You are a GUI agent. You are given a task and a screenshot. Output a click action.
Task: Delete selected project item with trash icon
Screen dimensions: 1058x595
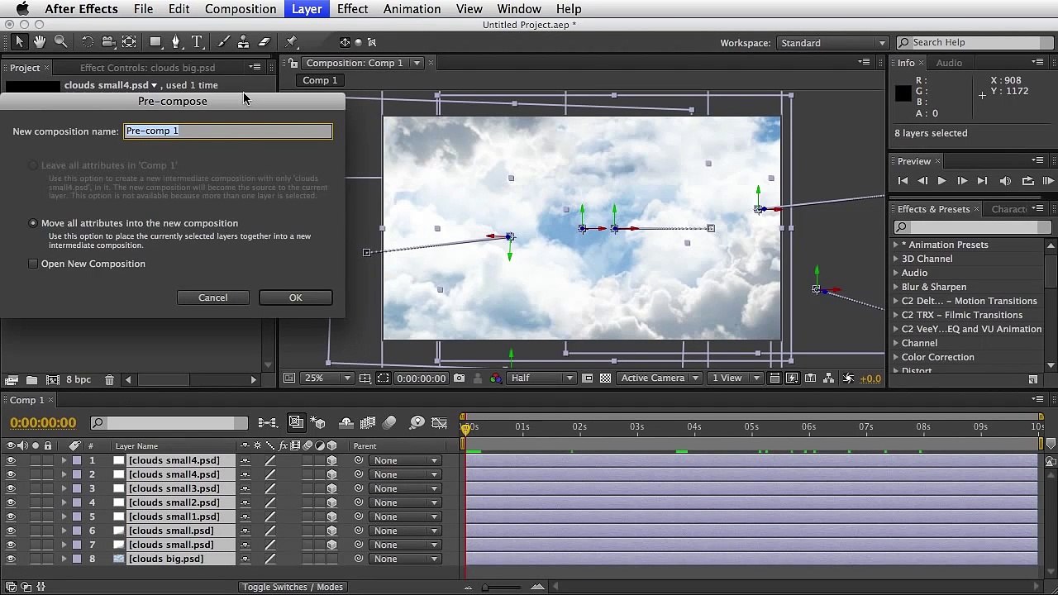coord(109,380)
